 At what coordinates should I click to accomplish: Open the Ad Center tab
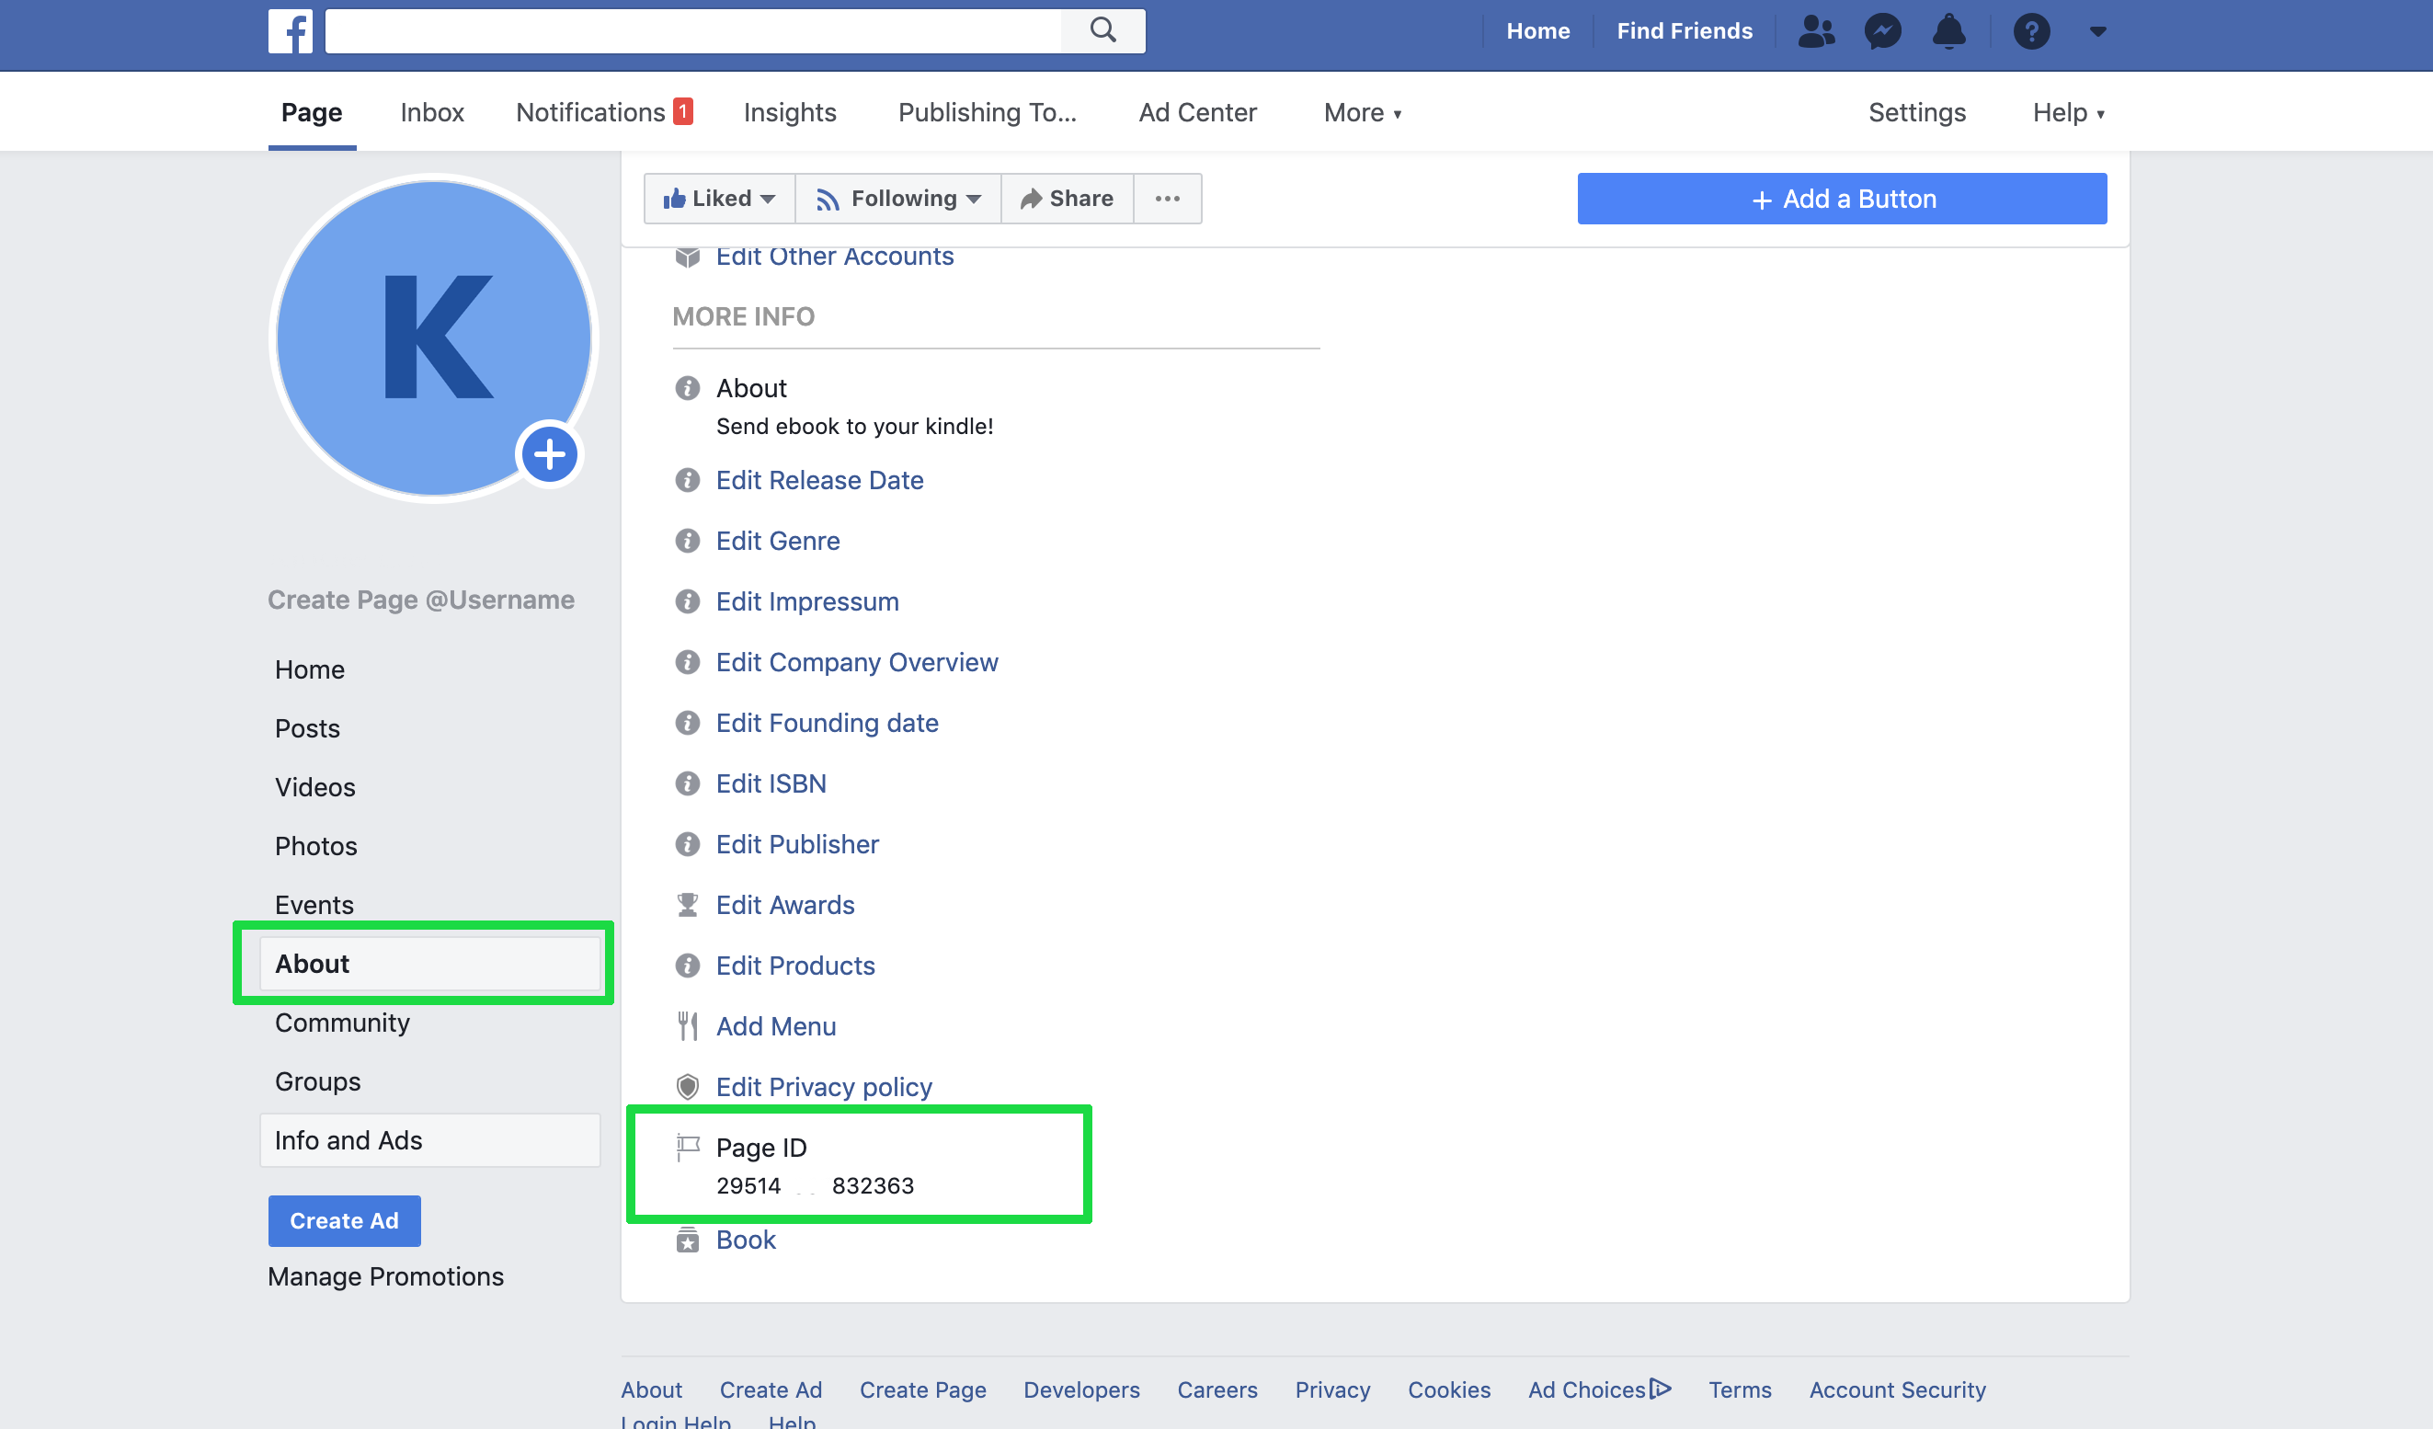[1197, 113]
